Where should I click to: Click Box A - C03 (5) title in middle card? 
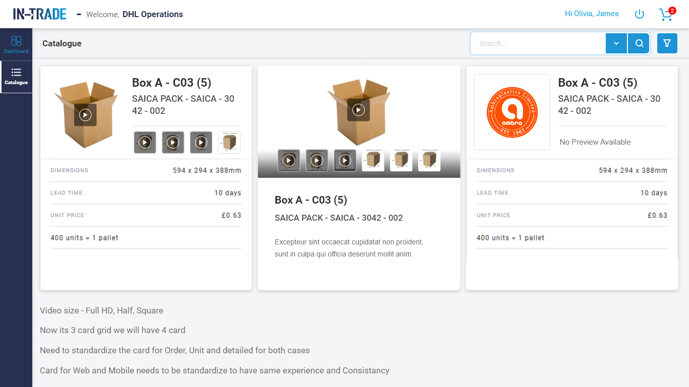[x=311, y=200]
